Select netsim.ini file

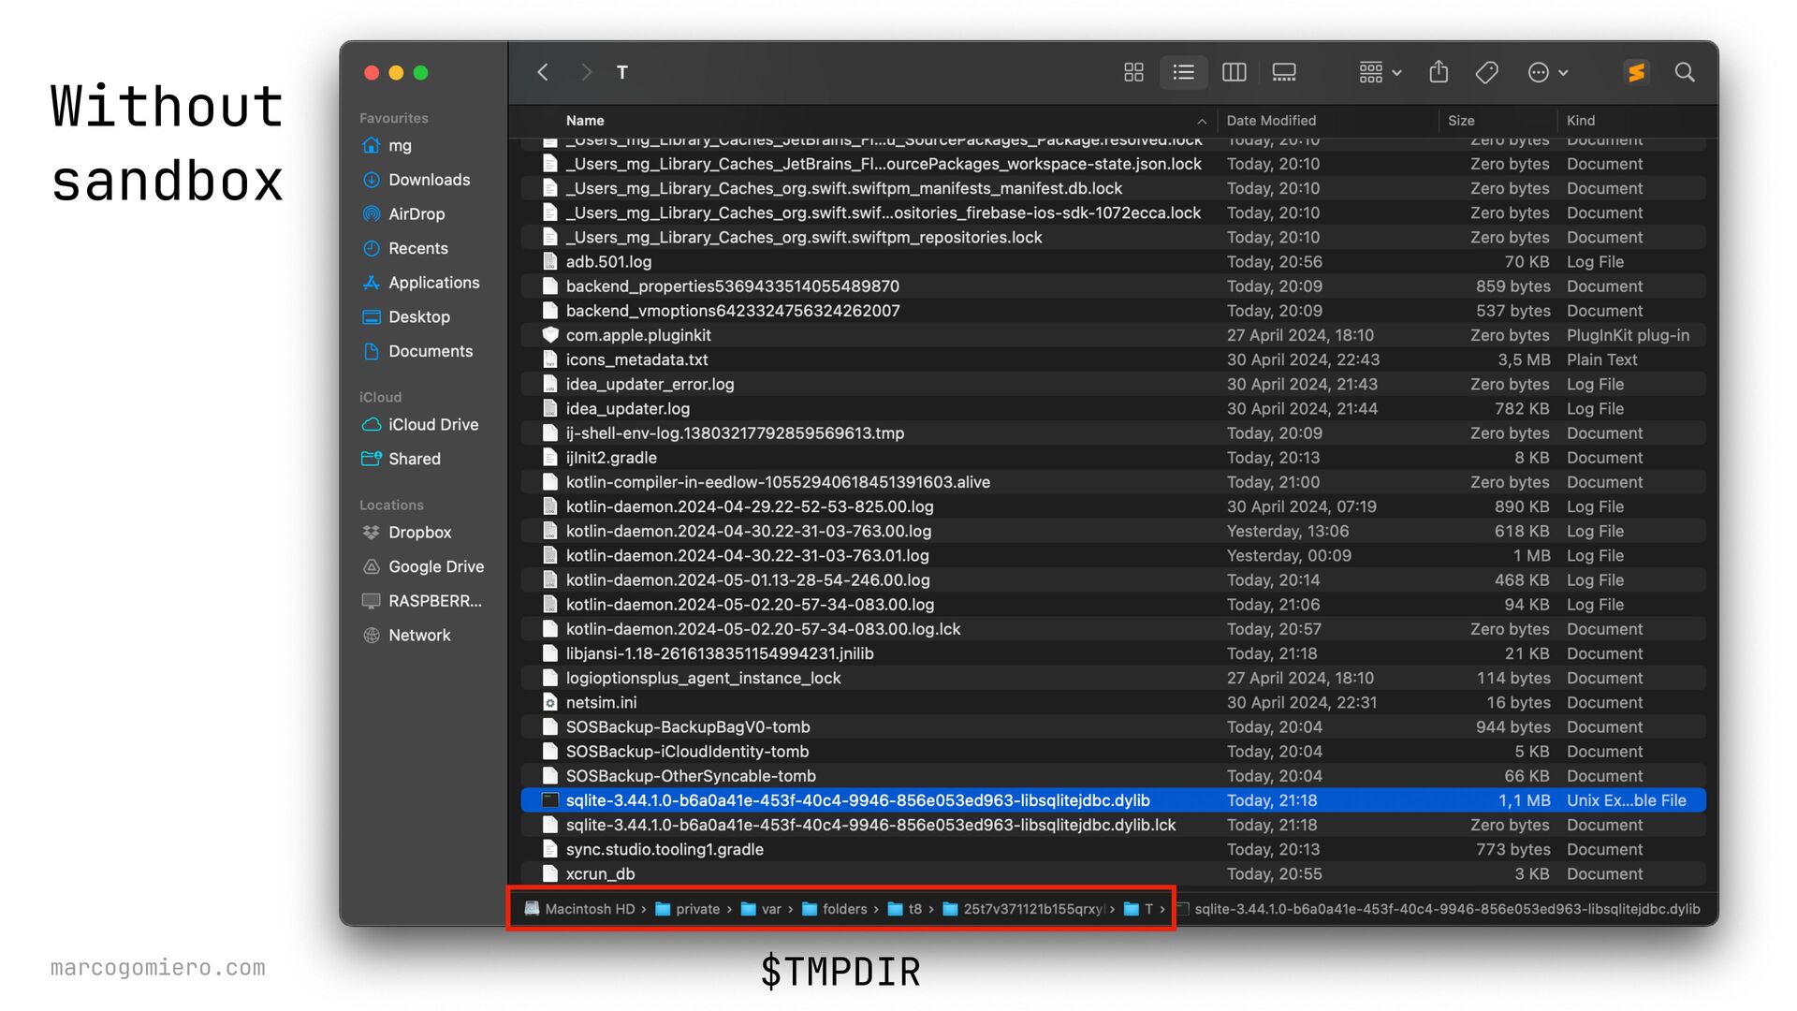(x=1113, y=703)
